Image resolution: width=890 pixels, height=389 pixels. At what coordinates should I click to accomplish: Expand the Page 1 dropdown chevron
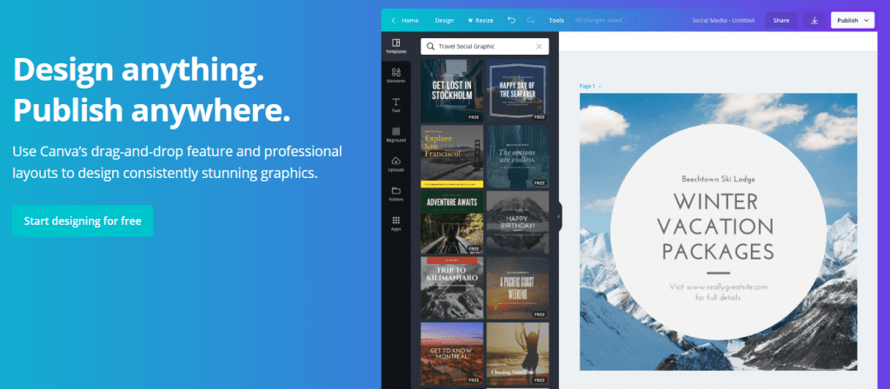pyautogui.click(x=600, y=86)
